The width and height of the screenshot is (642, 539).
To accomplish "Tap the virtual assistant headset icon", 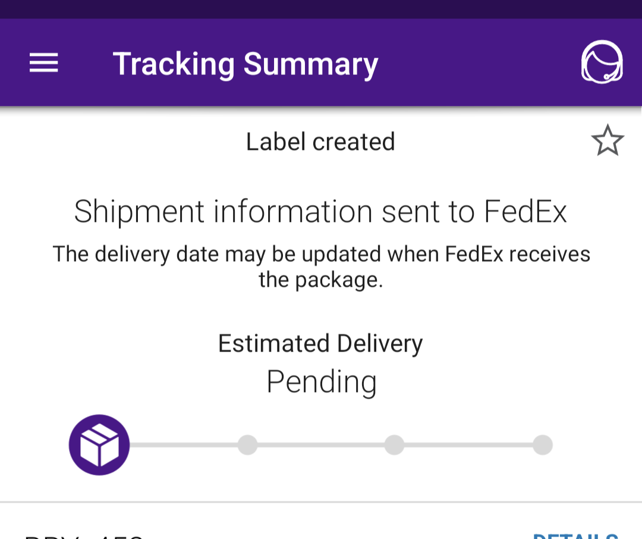I will pos(602,62).
